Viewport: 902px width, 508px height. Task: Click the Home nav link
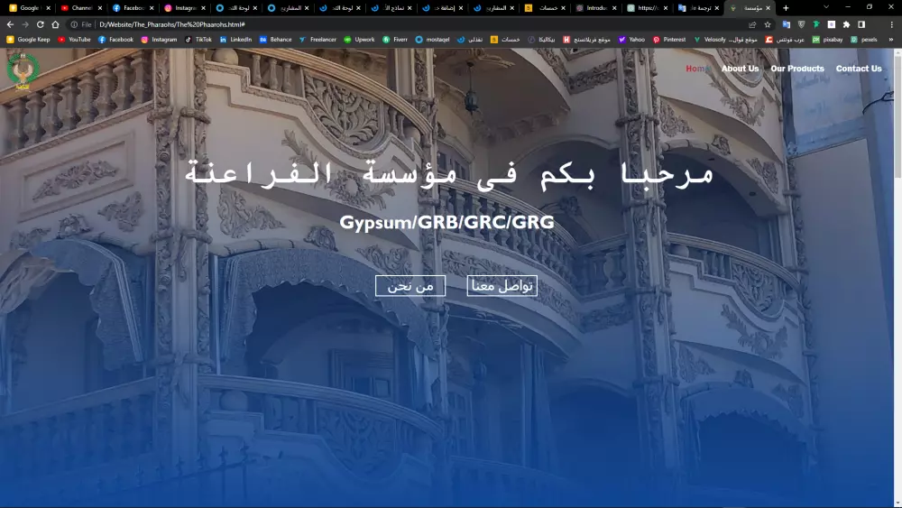pyautogui.click(x=698, y=69)
